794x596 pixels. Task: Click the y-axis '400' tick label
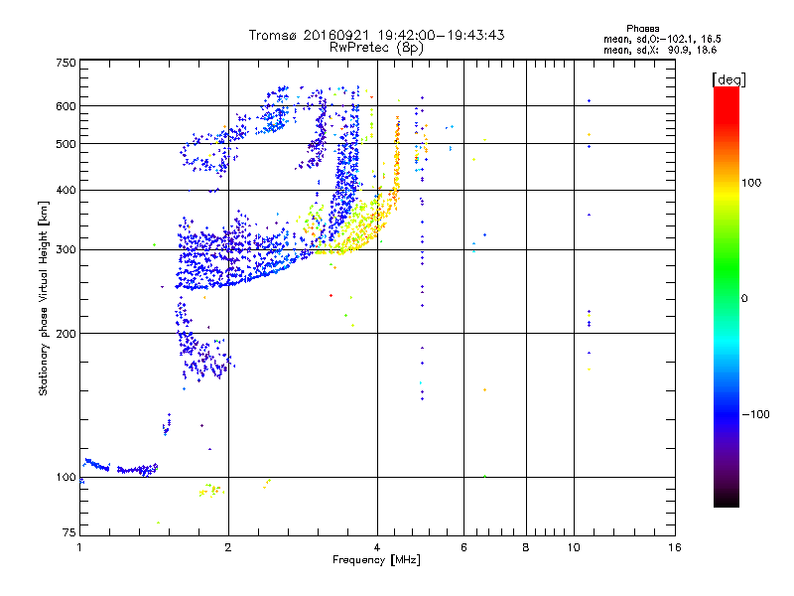tap(66, 190)
